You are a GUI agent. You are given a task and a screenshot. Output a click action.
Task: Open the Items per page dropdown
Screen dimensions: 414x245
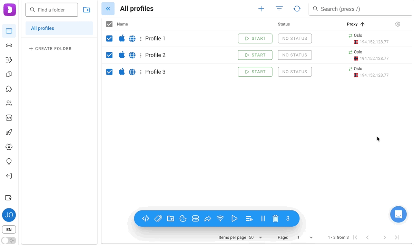256,237
